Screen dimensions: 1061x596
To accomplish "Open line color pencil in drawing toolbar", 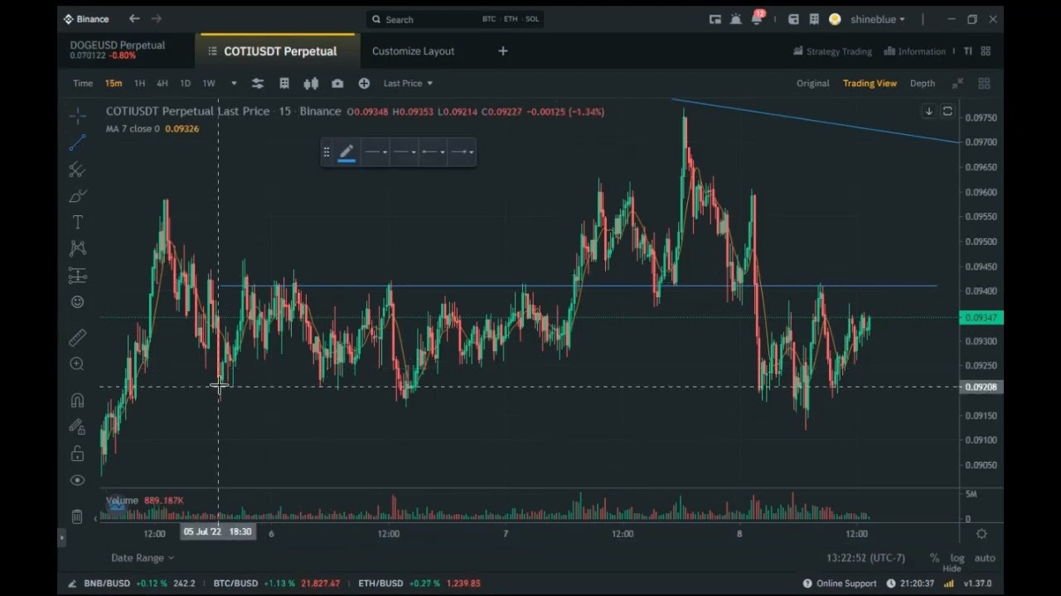I will [x=346, y=151].
